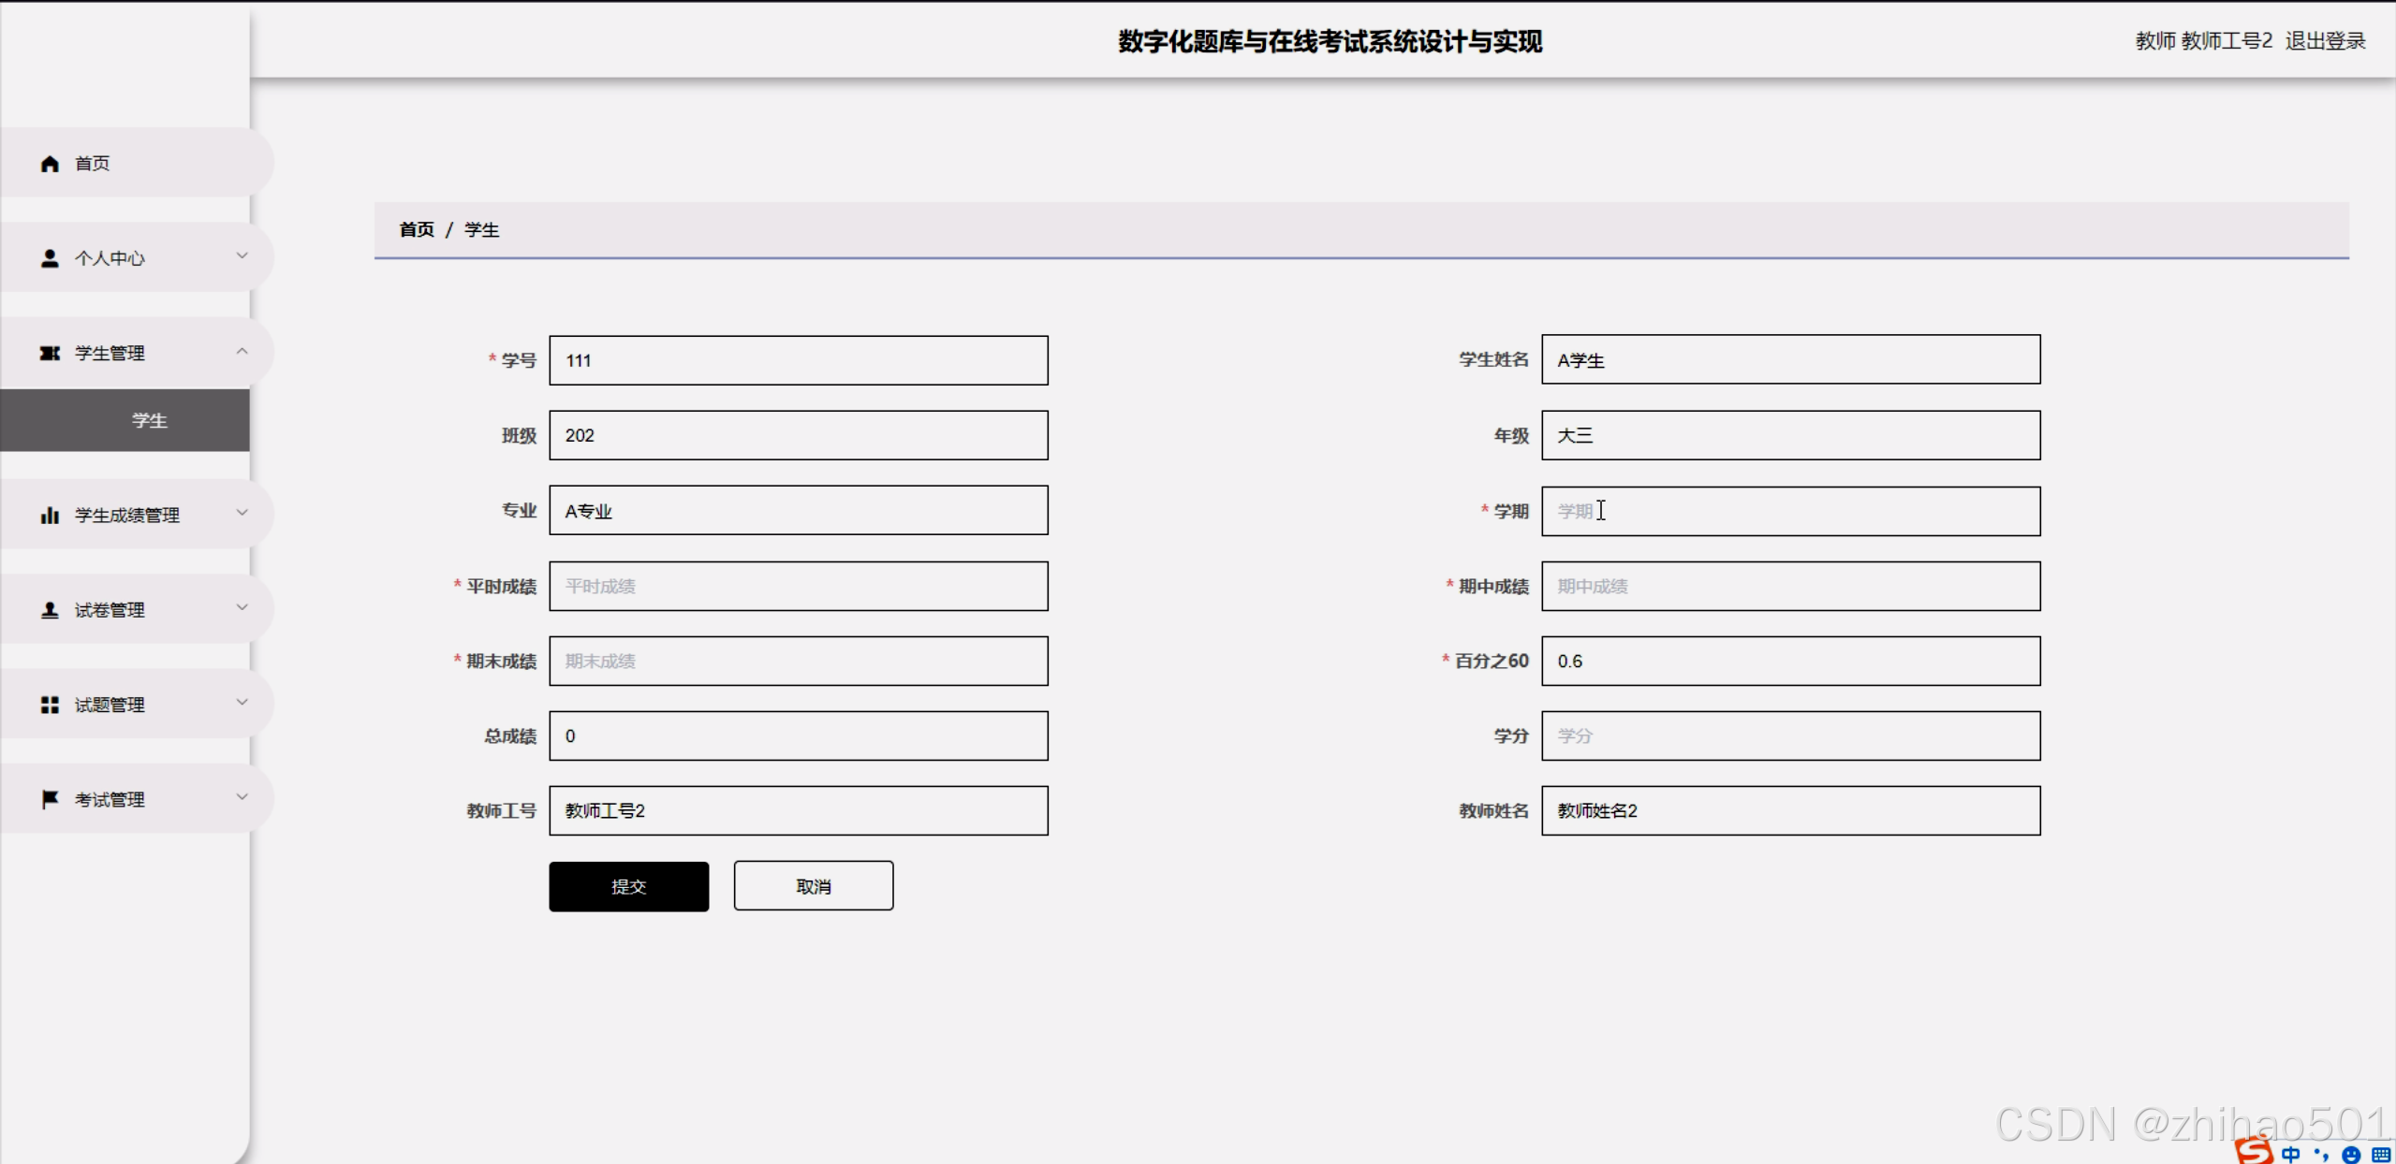Image resolution: width=2396 pixels, height=1164 pixels.
Task: Click the grid icon beside 试题管理
Action: [50, 705]
